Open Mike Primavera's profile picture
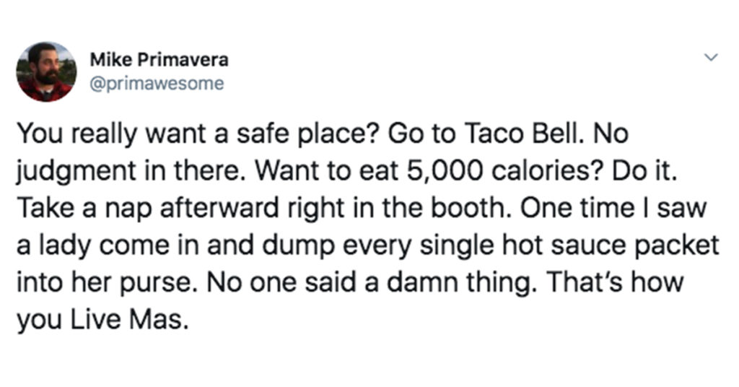This screenshot has height=387, width=739. 46,71
